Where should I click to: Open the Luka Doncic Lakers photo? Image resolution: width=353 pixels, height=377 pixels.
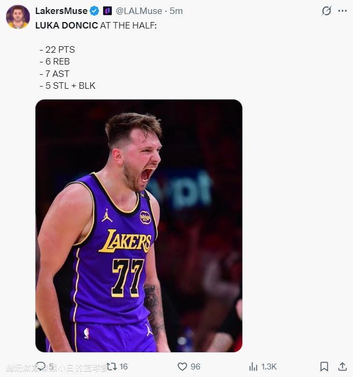(x=139, y=226)
